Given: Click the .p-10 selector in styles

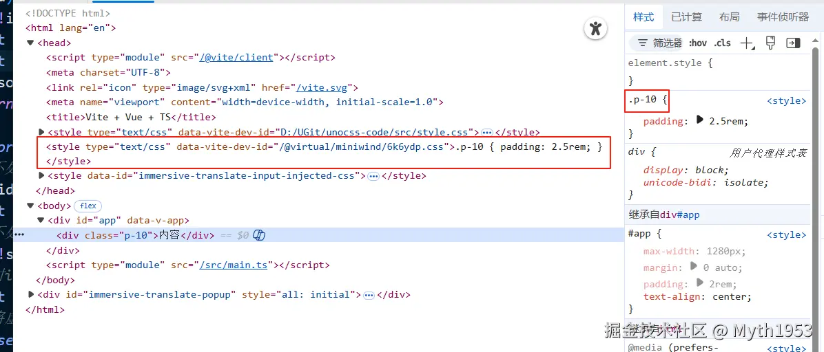Looking at the screenshot, I should tap(642, 99).
